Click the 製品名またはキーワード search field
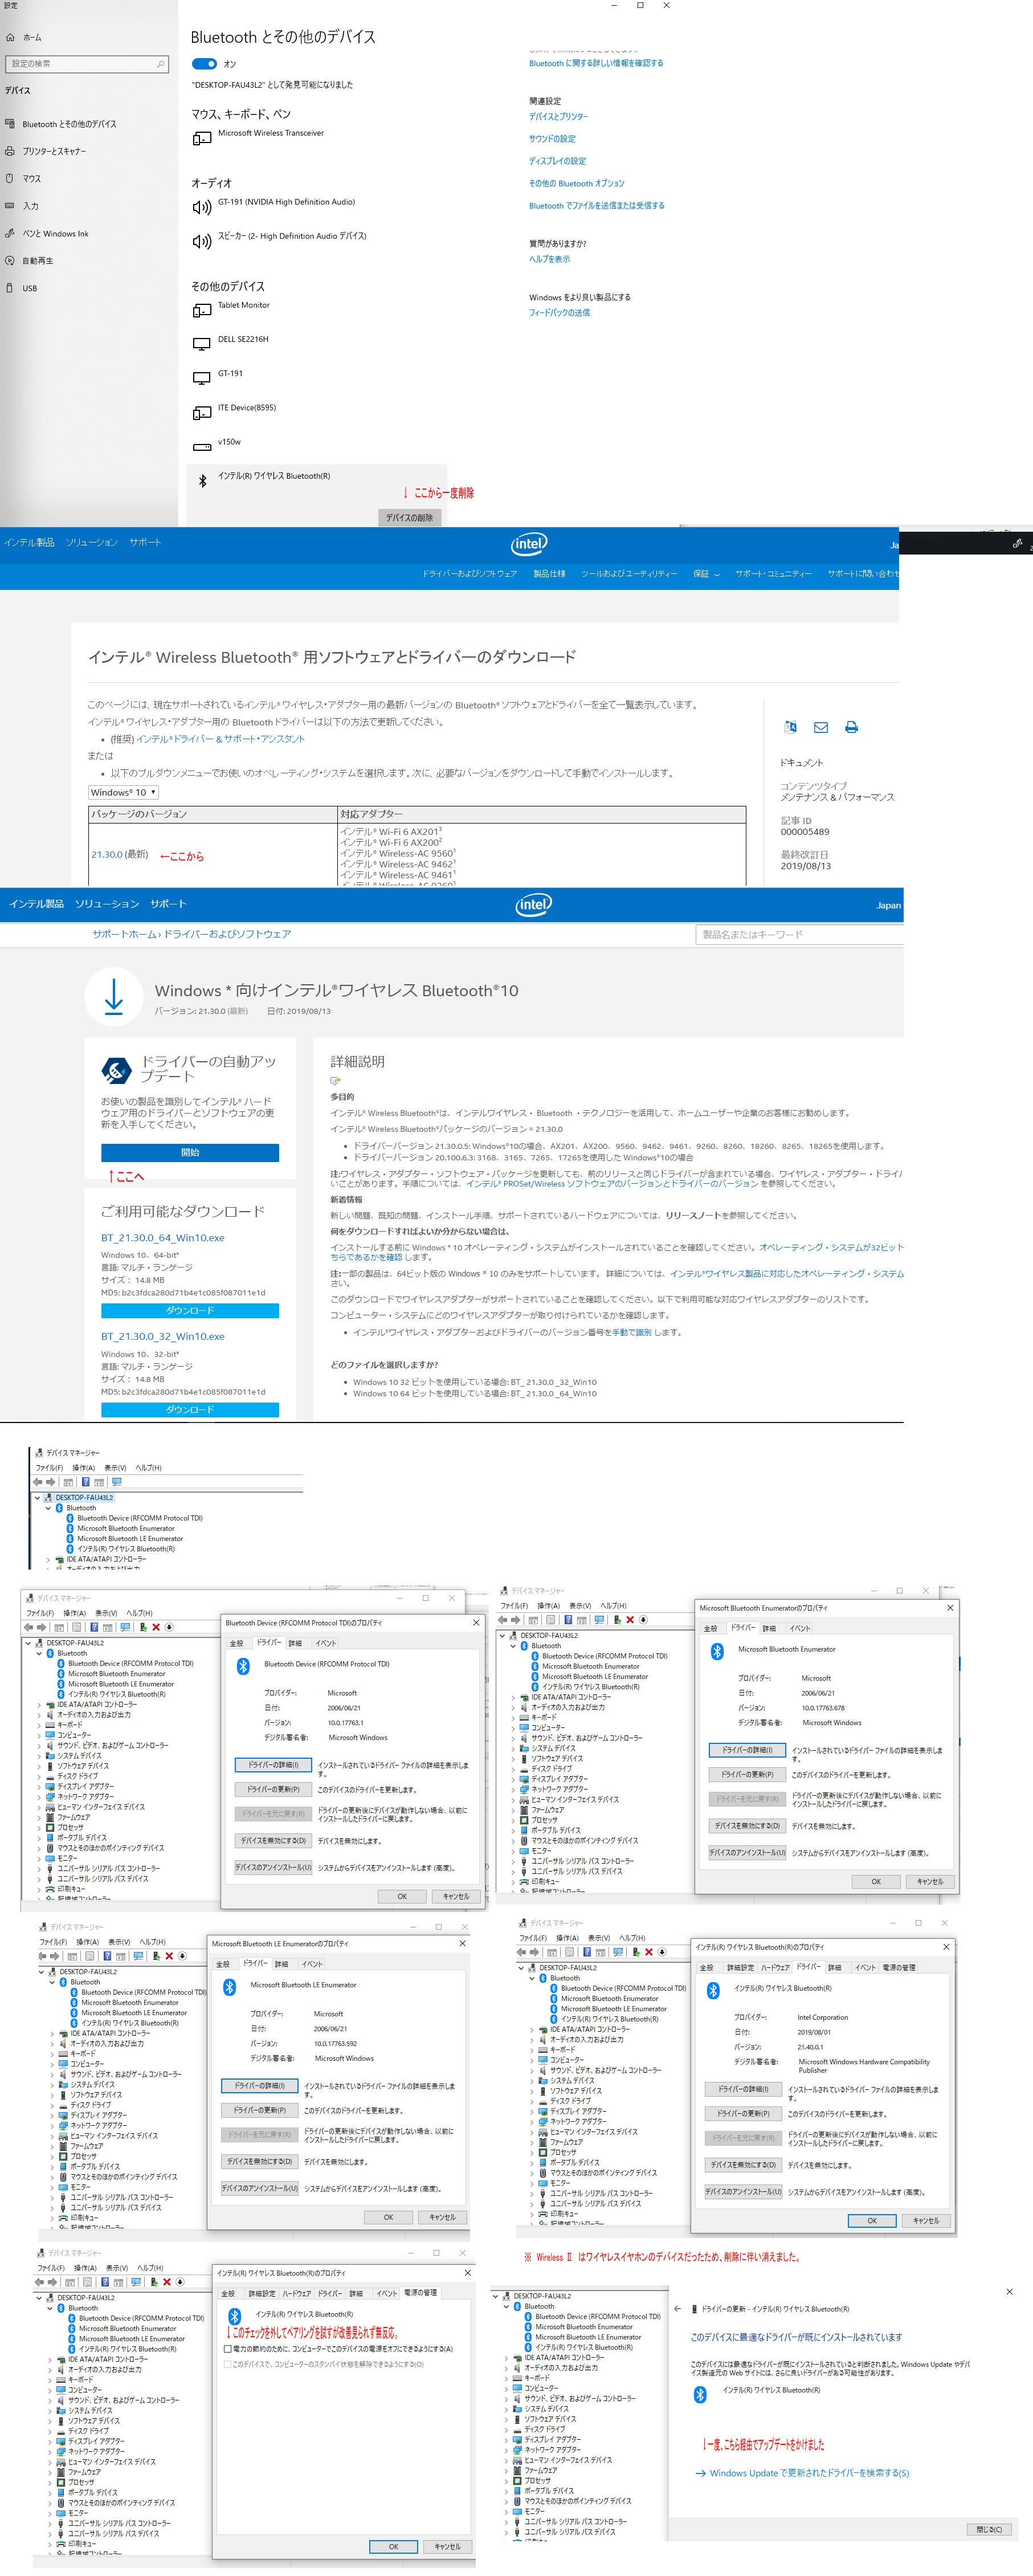1033x2576 pixels. click(x=800, y=935)
